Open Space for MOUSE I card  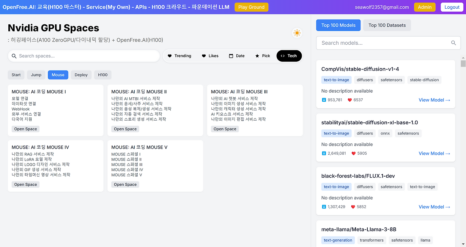pos(25,129)
